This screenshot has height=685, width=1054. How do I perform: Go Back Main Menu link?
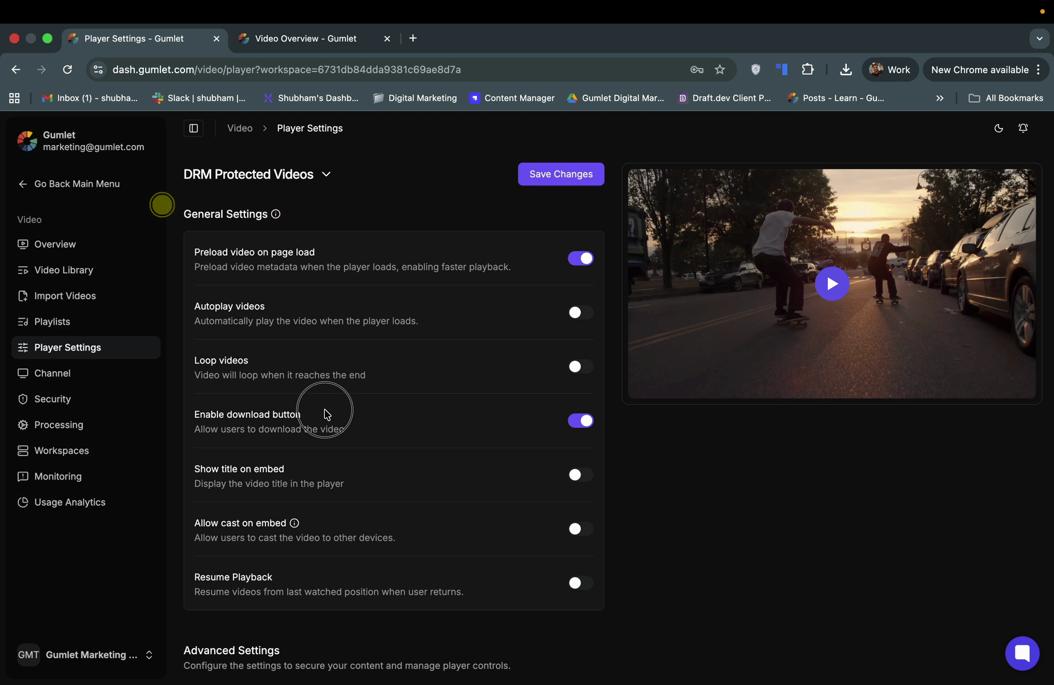click(x=77, y=184)
